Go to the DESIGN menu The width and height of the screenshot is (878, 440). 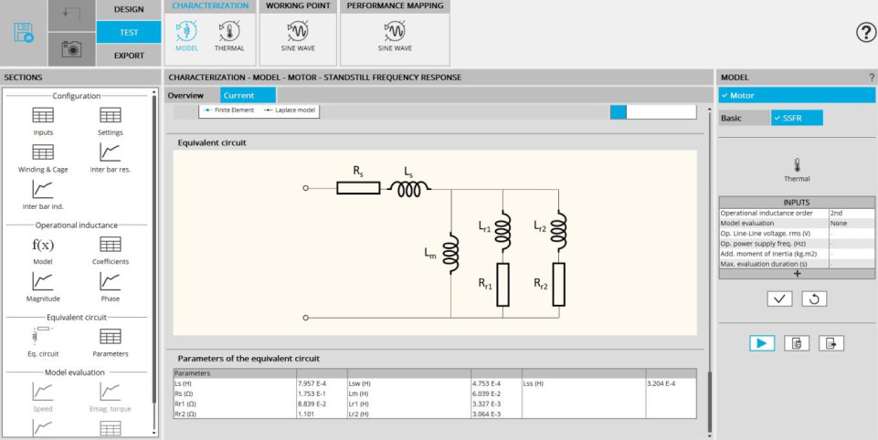point(129,9)
